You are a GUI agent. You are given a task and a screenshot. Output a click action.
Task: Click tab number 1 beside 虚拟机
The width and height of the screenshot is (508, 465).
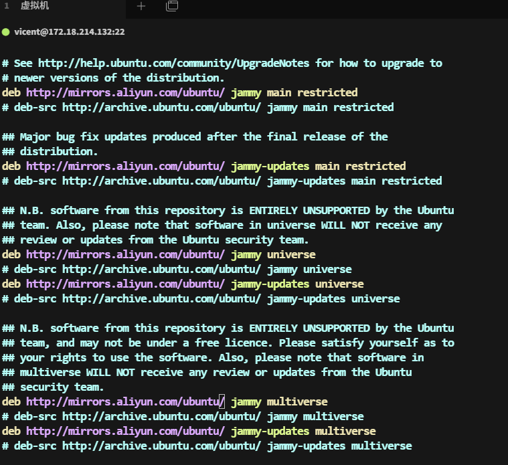click(7, 6)
